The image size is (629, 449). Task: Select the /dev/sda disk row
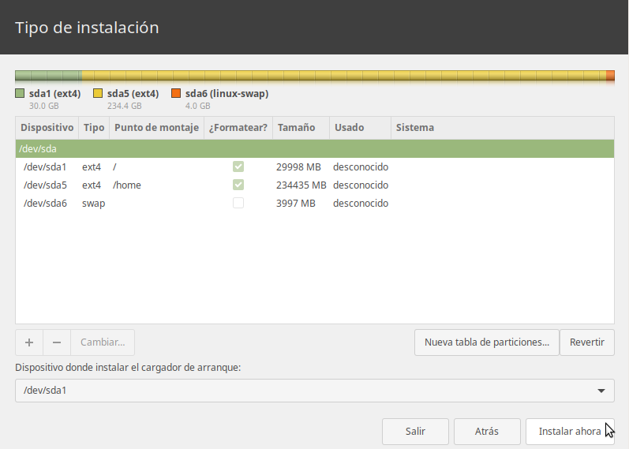click(x=314, y=149)
